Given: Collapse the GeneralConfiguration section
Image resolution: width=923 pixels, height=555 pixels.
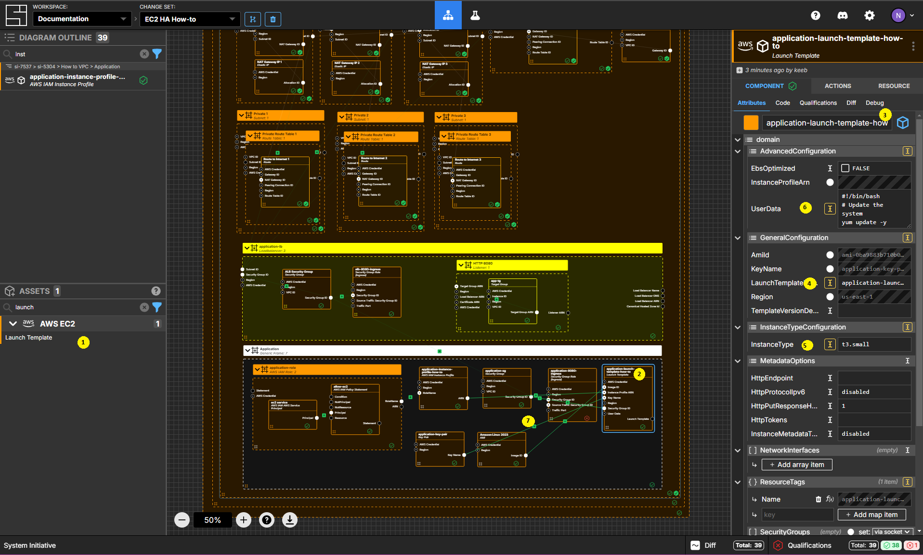Looking at the screenshot, I should [737, 238].
